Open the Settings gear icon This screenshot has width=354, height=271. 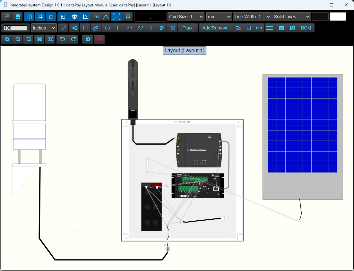coord(87,39)
